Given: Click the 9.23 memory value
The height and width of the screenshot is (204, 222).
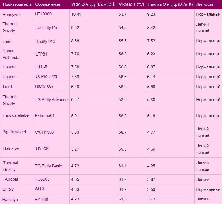Looking at the screenshot, I should [x=151, y=14].
